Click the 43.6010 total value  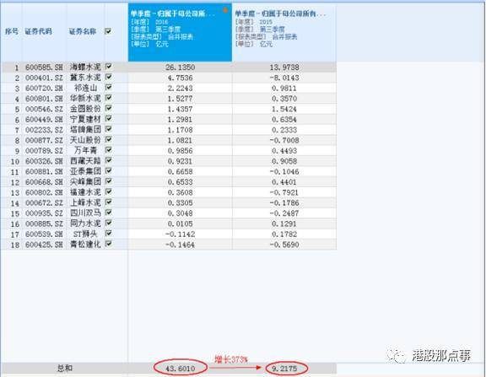coord(180,369)
